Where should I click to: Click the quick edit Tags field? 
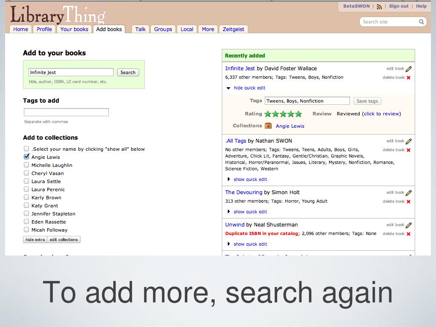tap(307, 101)
